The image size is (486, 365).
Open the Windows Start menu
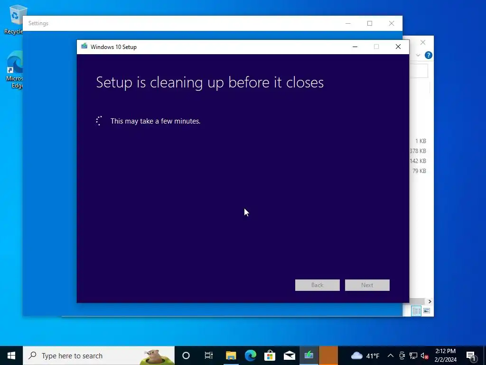click(11, 355)
